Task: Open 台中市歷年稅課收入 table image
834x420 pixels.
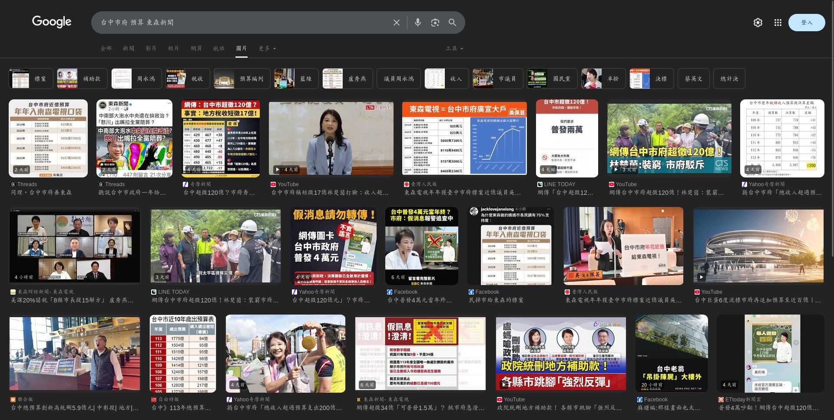Action: [782, 138]
